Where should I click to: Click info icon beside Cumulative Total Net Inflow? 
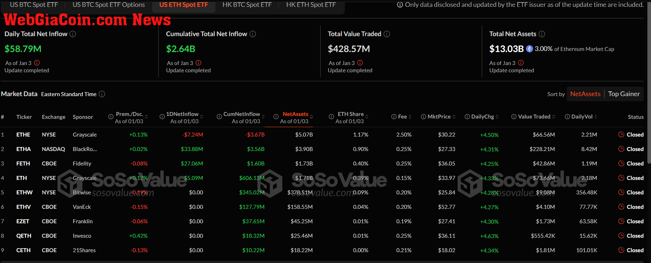click(x=253, y=34)
